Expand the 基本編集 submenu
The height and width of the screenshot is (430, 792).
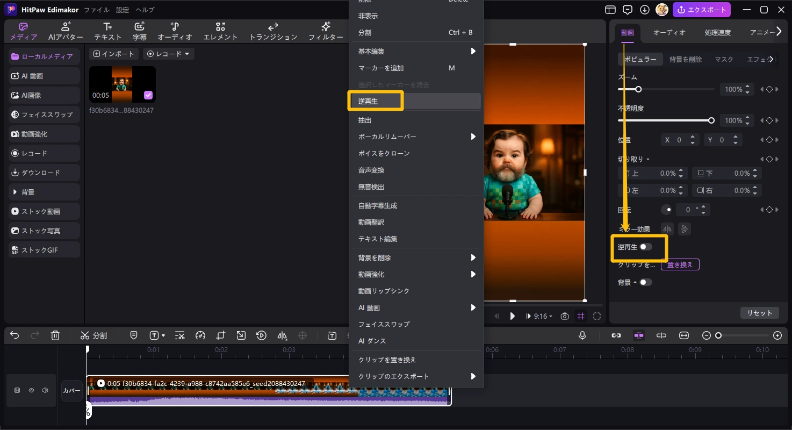[416, 51]
